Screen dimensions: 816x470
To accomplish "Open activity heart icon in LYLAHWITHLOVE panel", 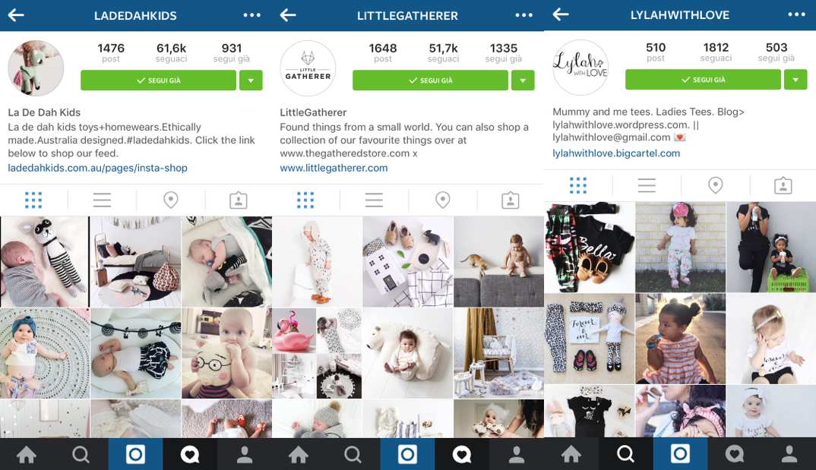I will (x=734, y=454).
